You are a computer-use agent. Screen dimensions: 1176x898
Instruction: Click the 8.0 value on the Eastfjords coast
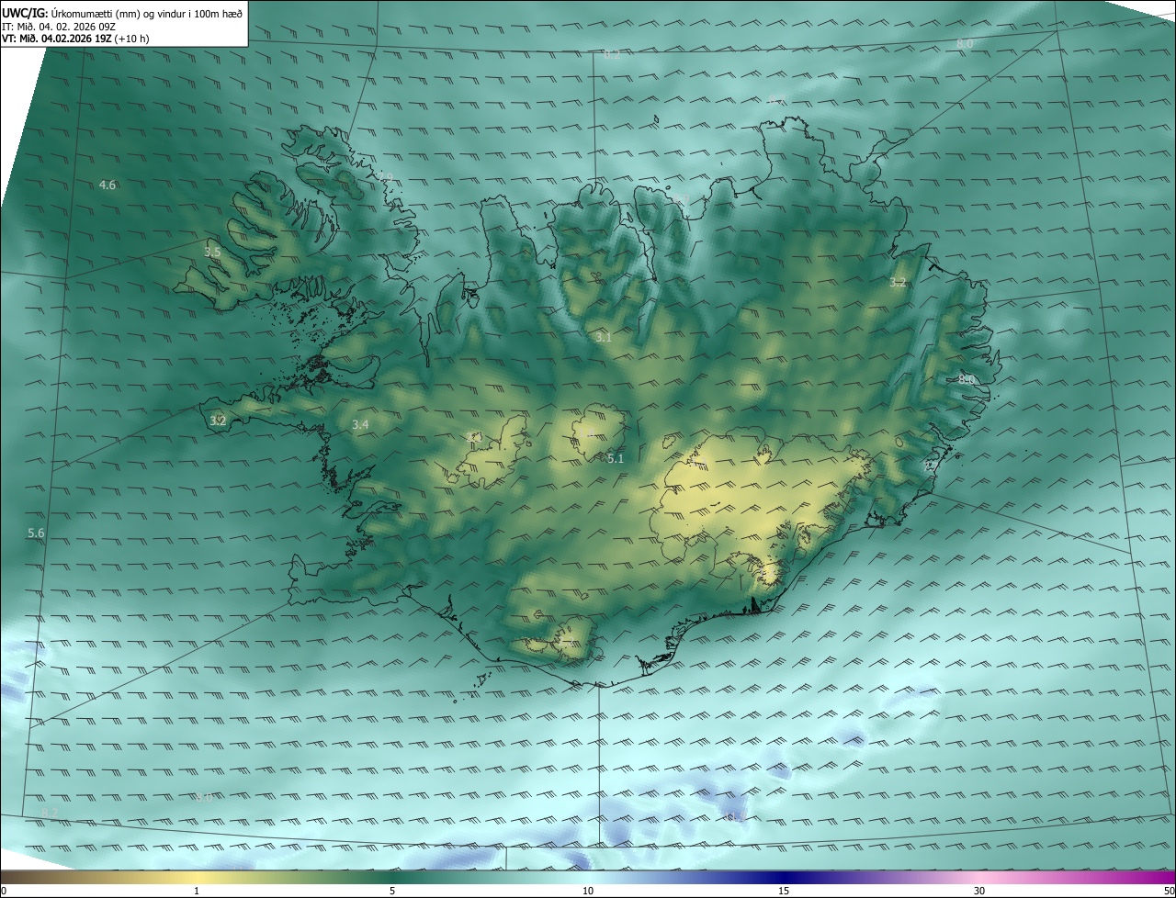(967, 379)
